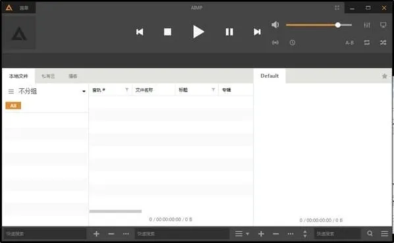Add files to library with left plus
394x243 pixels.
point(96,234)
